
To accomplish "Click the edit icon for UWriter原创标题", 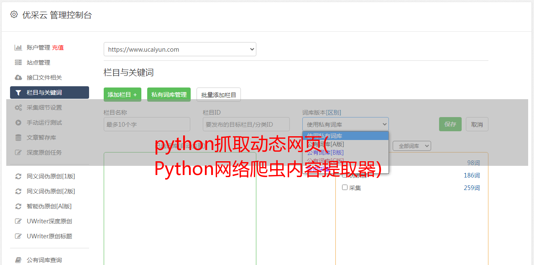I will [18, 236].
